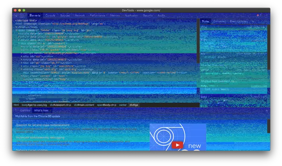282x166 pixels.
Task: Toggle the device toolbar icon
Action: (x=21, y=16)
